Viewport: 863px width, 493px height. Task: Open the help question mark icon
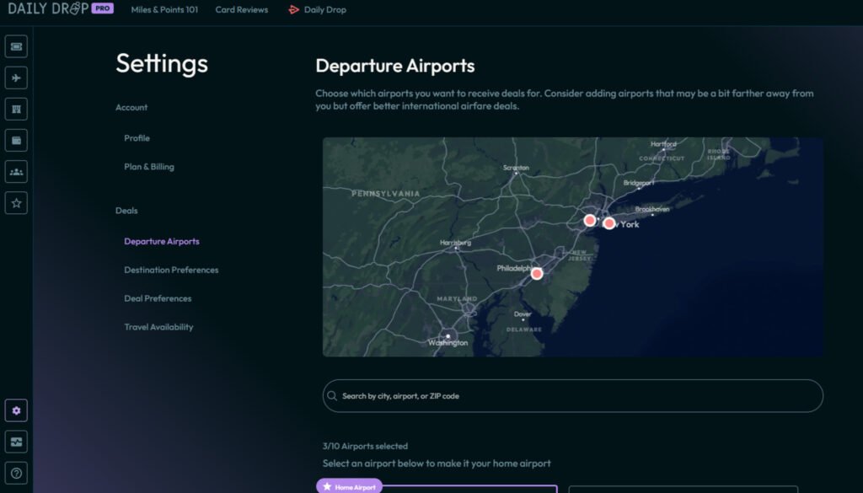[x=16, y=473]
